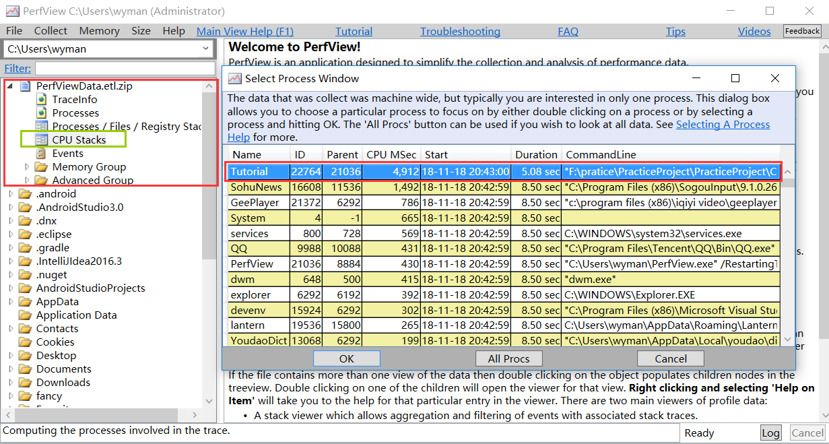Click the Processes node icon
829x444 pixels.
[x=42, y=113]
